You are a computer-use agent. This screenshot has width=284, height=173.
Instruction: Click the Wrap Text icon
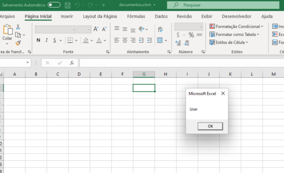[160, 29]
